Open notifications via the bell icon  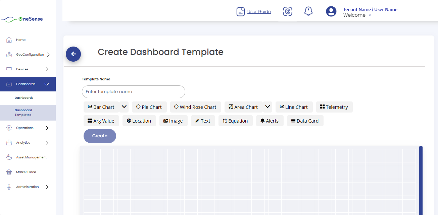coord(308,11)
